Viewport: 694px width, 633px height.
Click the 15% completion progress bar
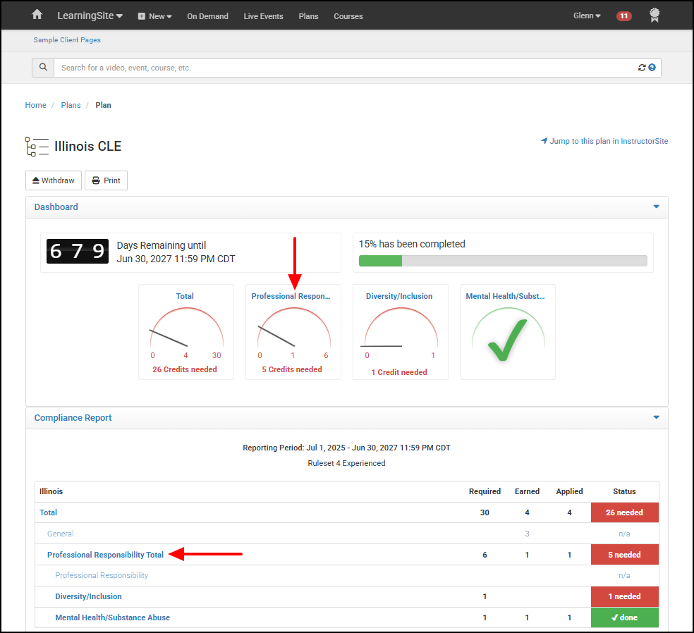tap(503, 261)
